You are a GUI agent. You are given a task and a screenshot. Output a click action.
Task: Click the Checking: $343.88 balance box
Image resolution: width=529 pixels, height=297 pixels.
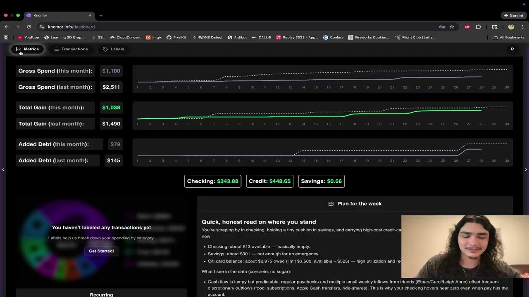(213, 181)
